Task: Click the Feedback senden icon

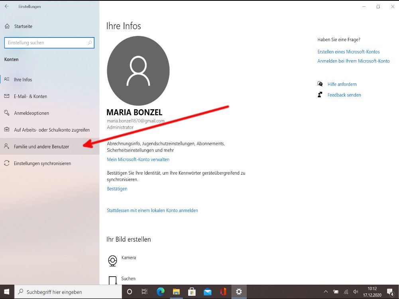Action: [320, 95]
